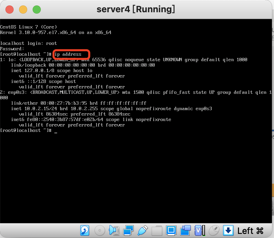This screenshot has height=238, width=274.
Task: Click the last '[root@localhost ~]#' prompt with cursor
Action: 29,130
